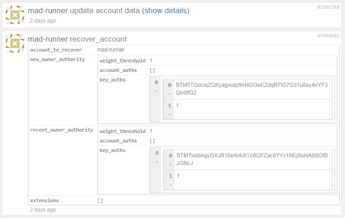Click weight_threshold under new_owner_authority
The width and height of the screenshot is (345, 218).
coord(122,61)
